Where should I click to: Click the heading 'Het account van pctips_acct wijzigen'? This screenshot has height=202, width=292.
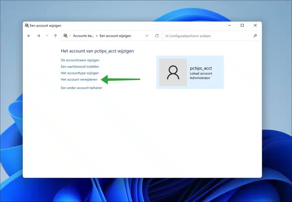tap(97, 51)
